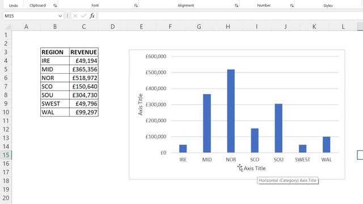Select row 20 header
The width and height of the screenshot is (363, 204).
(6, 198)
